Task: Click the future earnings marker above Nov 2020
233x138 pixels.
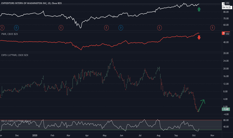Action: (212, 28)
